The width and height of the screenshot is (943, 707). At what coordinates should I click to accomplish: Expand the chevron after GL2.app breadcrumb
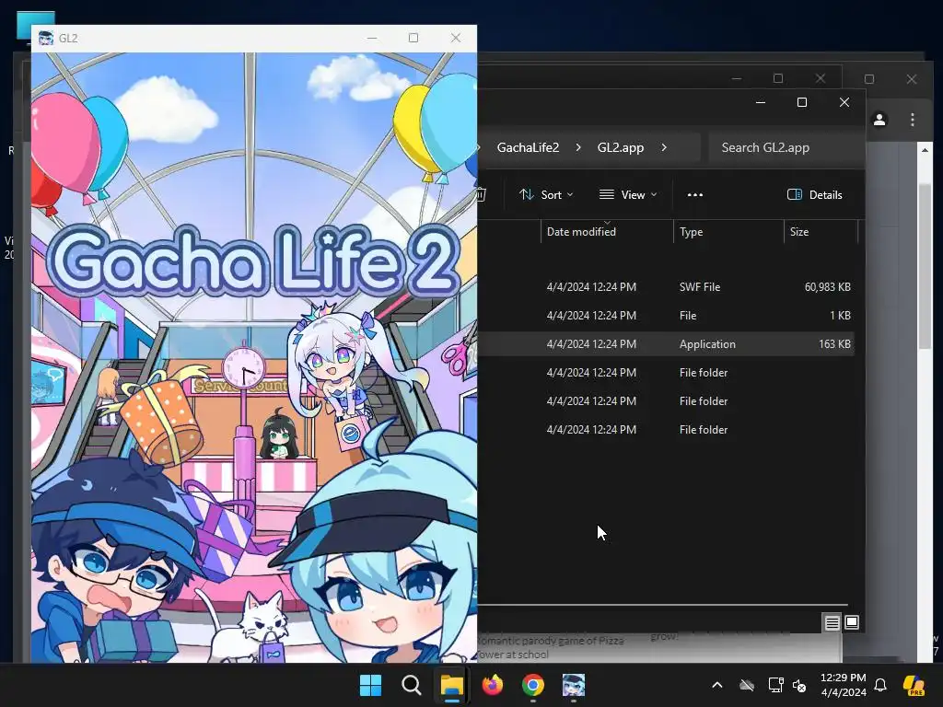pyautogui.click(x=664, y=147)
